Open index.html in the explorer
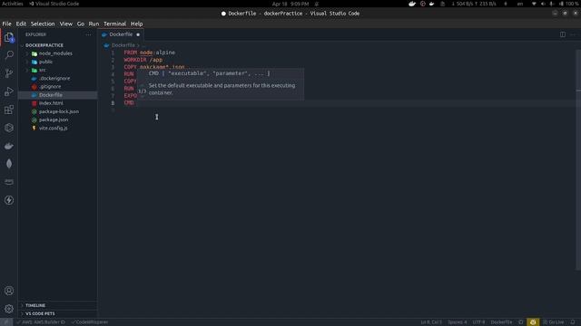Viewport: 581px width, 326px height. click(51, 103)
